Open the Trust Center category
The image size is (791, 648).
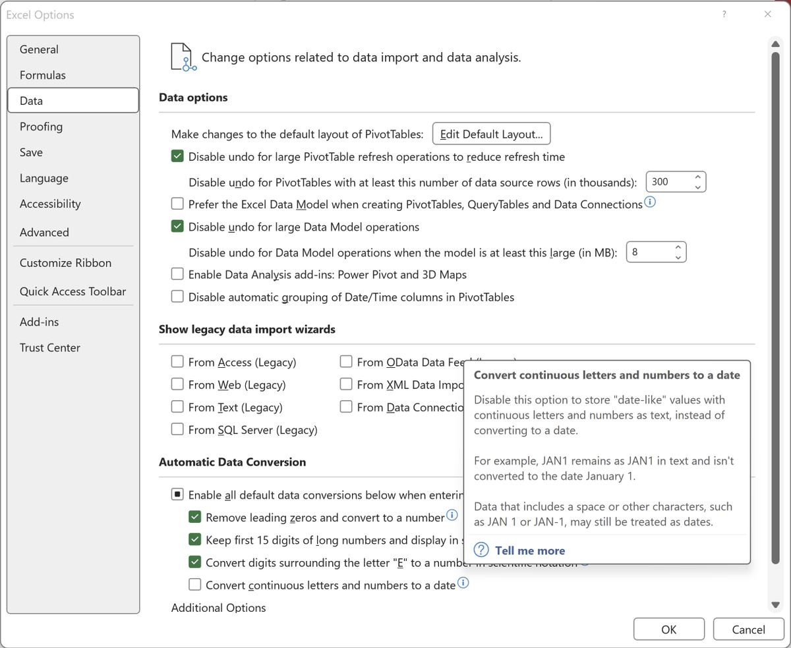pos(73,347)
